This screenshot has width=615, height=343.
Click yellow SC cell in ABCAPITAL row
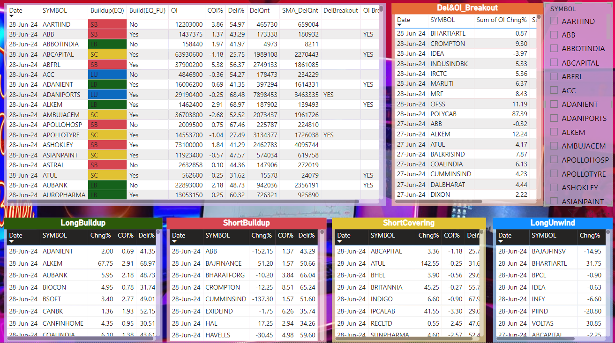tap(107, 54)
